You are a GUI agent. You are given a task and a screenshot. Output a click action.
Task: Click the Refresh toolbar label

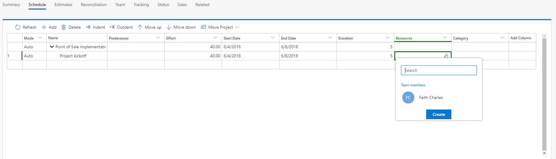pyautogui.click(x=30, y=27)
